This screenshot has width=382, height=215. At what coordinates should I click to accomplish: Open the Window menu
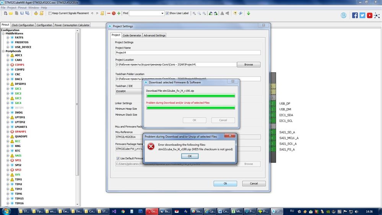click(x=33, y=8)
